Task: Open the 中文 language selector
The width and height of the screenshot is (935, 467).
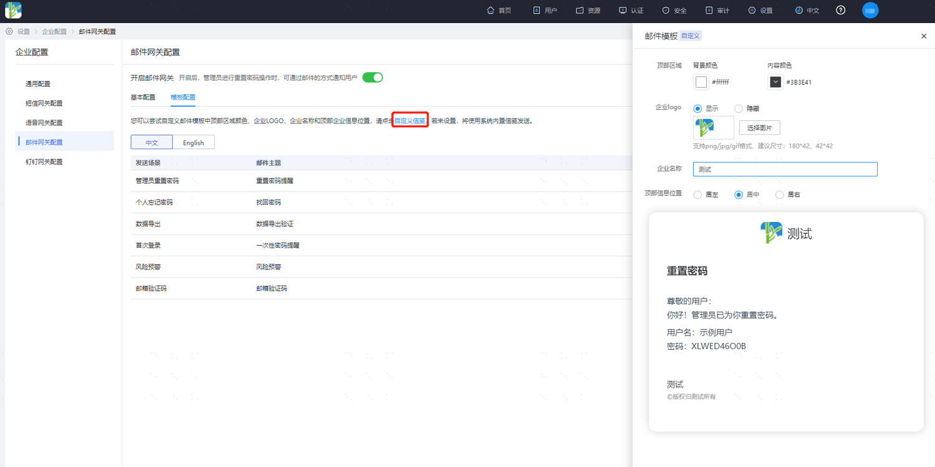Action: (x=807, y=11)
